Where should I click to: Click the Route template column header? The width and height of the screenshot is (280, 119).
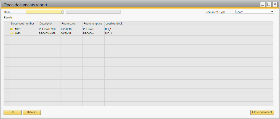click(93, 24)
